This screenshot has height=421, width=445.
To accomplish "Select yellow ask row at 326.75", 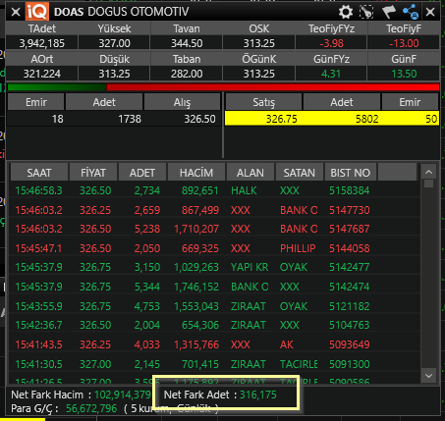I will point(332,119).
